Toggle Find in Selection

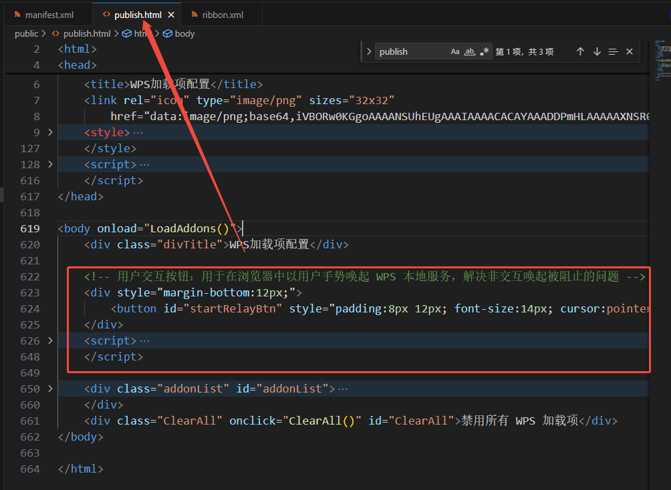click(614, 51)
